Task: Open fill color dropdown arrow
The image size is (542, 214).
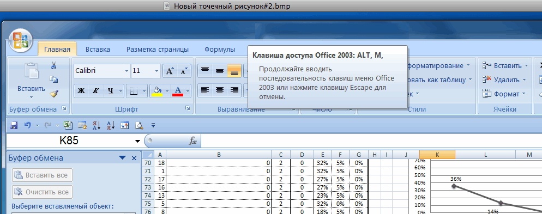Action: [x=167, y=91]
